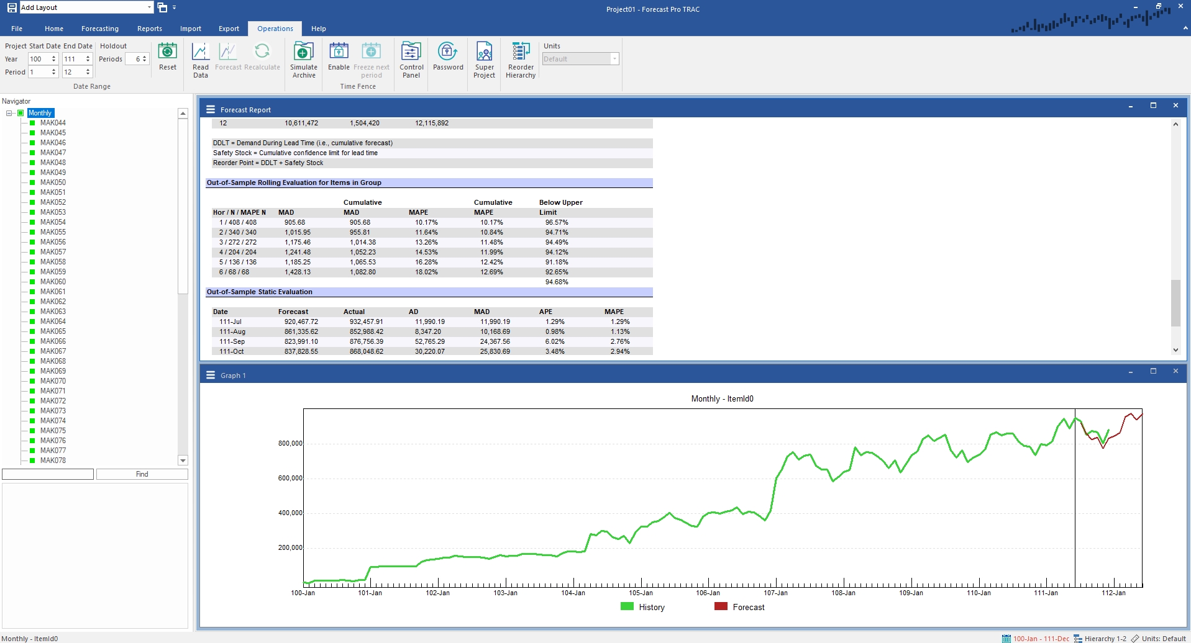1191x643 pixels.
Task: Increase the End Date year stepper
Action: click(x=88, y=56)
